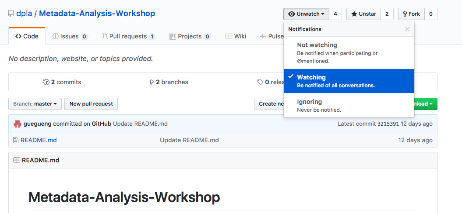Open latest commit hash 3215391
This screenshot has width=462, height=213.
tap(388, 124)
